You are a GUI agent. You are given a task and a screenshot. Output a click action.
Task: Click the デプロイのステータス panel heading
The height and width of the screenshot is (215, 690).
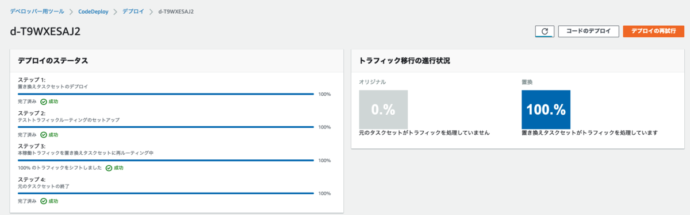[52, 60]
